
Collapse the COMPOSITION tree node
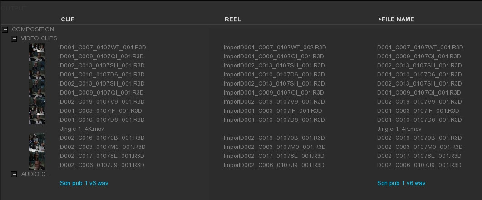(5, 29)
